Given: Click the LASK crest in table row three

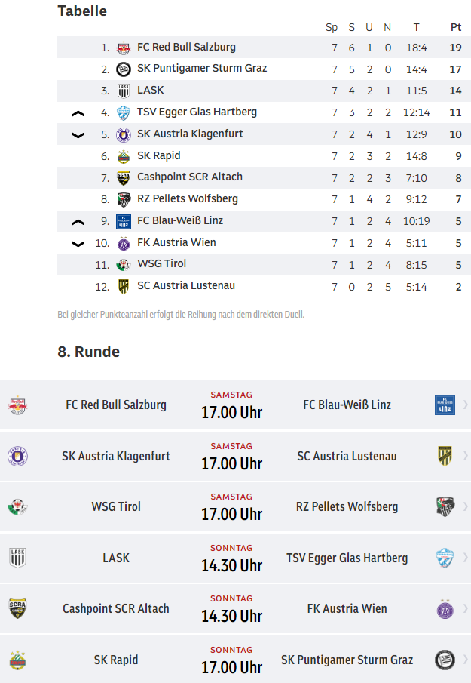Looking at the screenshot, I should pyautogui.click(x=124, y=91).
